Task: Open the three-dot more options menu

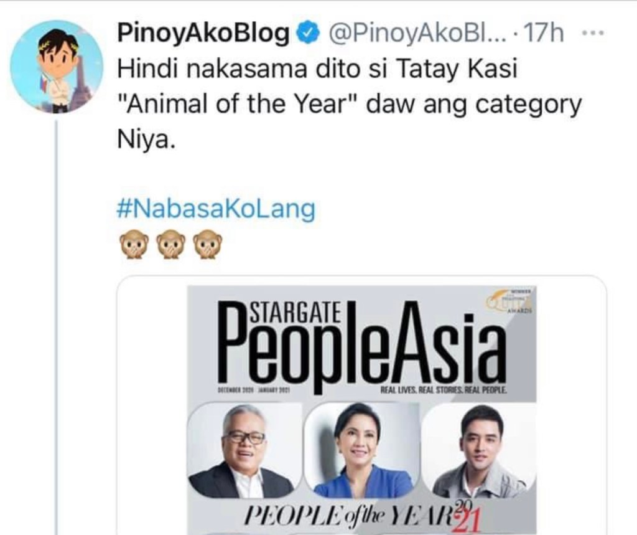Action: [x=597, y=34]
